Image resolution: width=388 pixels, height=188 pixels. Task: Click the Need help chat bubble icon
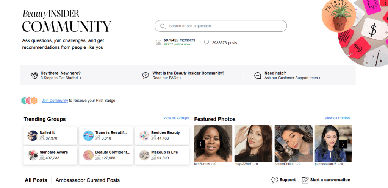(258, 75)
